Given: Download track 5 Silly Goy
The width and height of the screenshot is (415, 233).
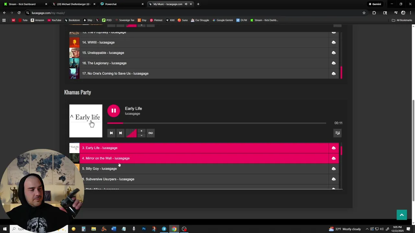Looking at the screenshot, I should pos(334,169).
